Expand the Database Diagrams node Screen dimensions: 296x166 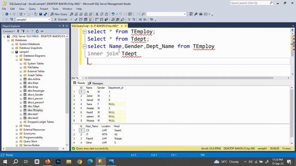[17, 56]
